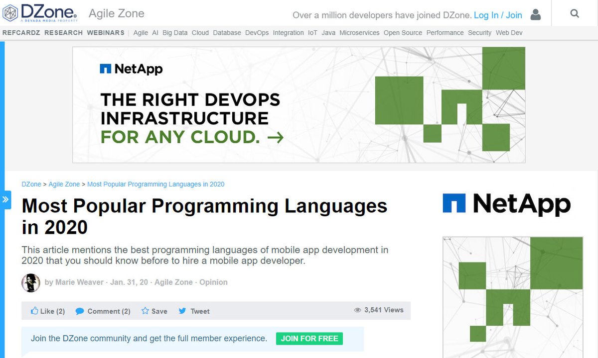598x358 pixels.
Task: Go to the Big Data topic
Action: tap(175, 33)
